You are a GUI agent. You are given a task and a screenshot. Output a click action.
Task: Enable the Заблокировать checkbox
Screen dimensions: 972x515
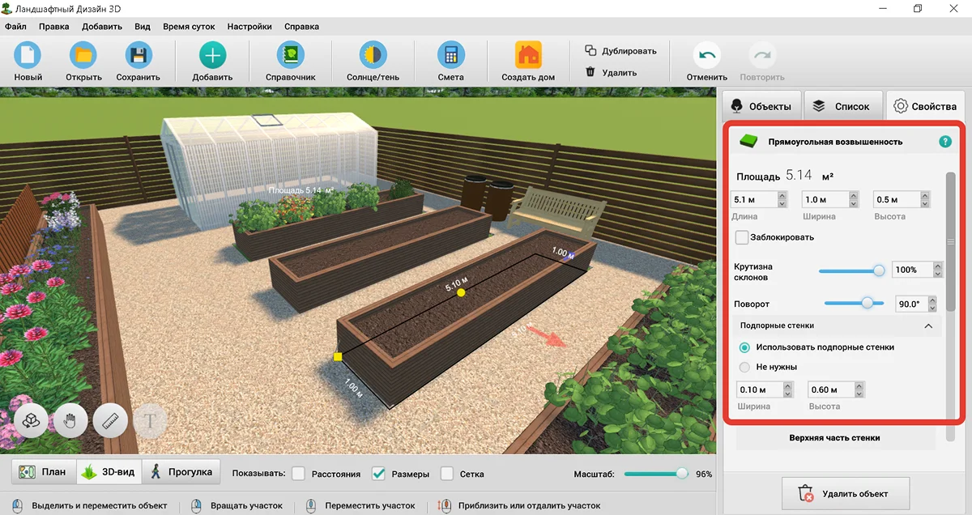(x=741, y=237)
